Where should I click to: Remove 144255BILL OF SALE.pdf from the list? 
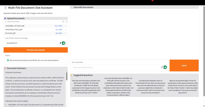click(x=65, y=26)
